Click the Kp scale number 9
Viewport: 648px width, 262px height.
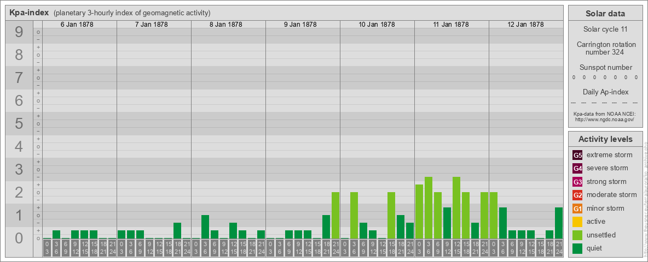tap(19, 32)
